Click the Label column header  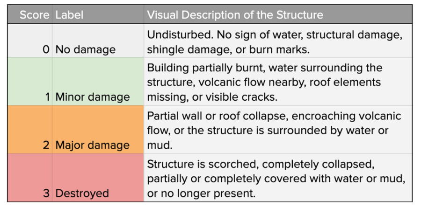[x=69, y=14]
